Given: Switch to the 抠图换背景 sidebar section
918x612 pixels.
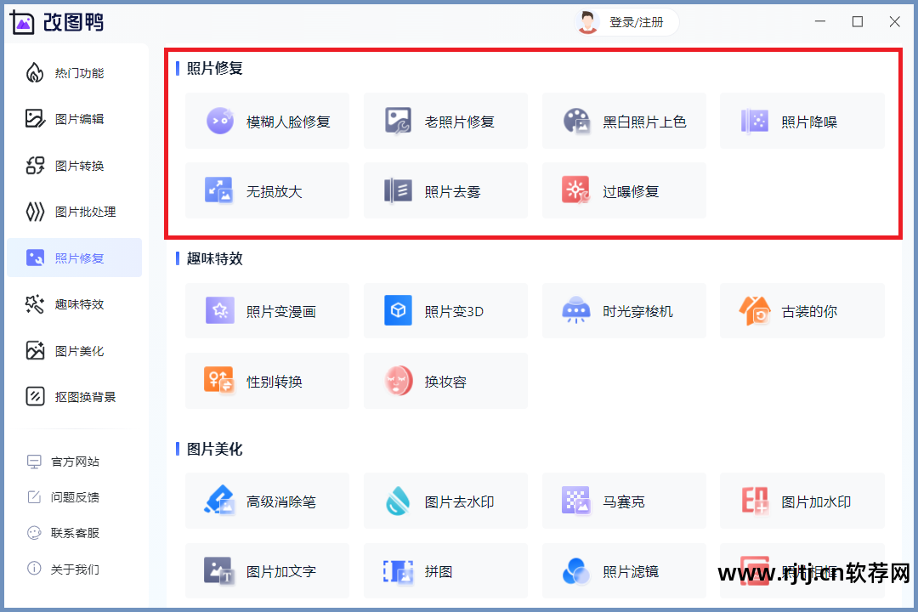Looking at the screenshot, I should (x=74, y=396).
